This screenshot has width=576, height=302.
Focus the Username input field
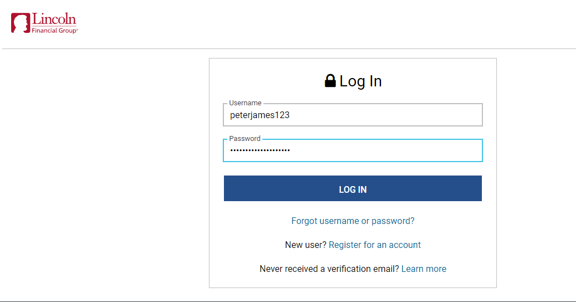[x=353, y=115]
